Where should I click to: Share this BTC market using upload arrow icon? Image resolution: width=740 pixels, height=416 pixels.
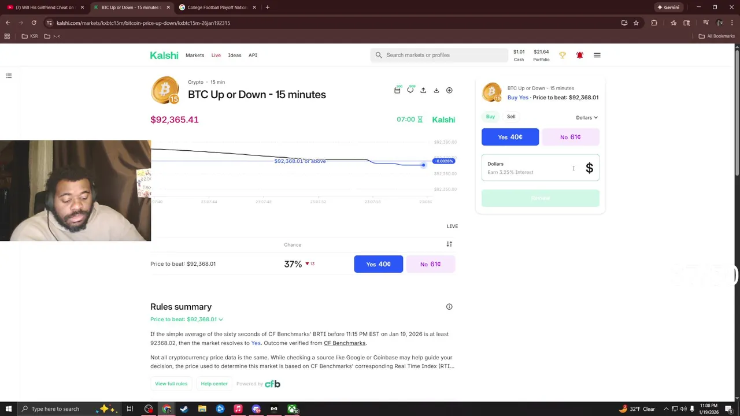tap(423, 90)
